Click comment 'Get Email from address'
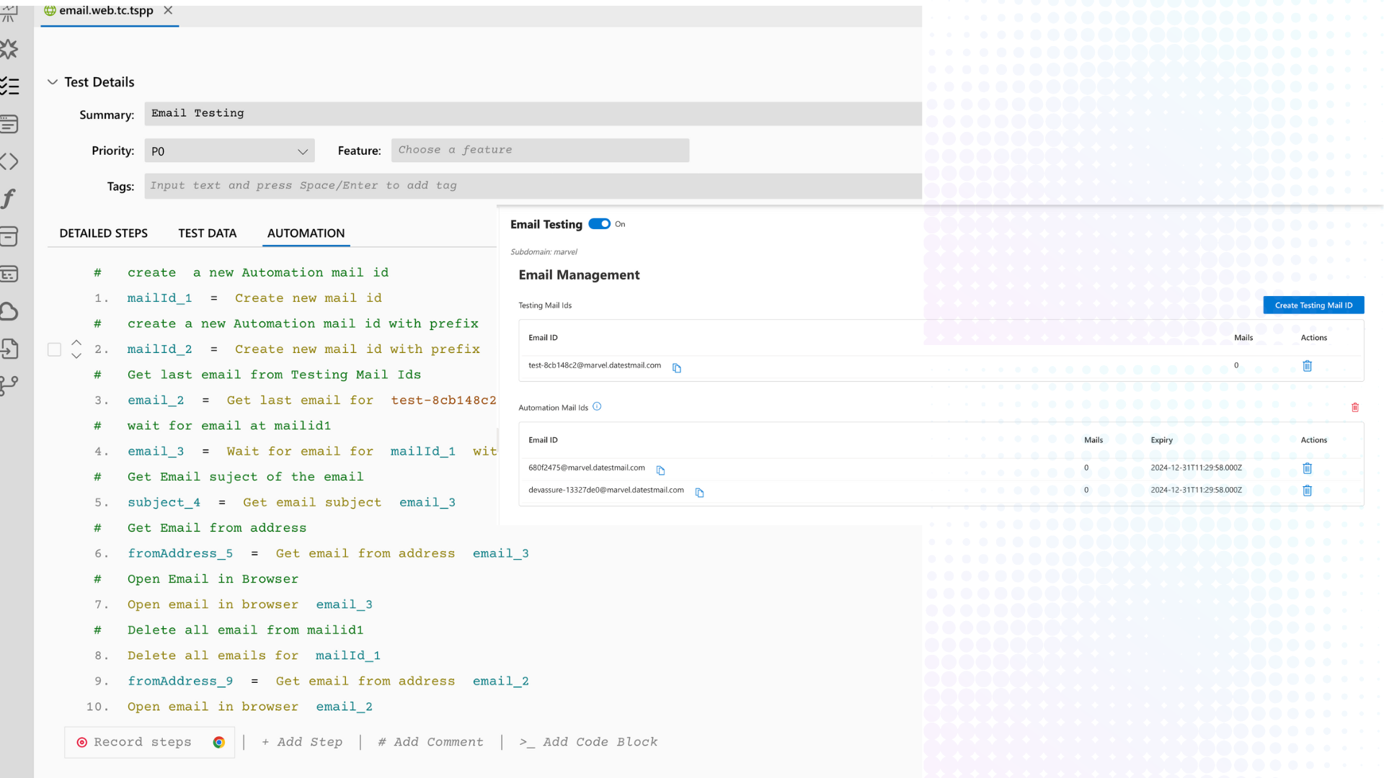 (x=217, y=529)
